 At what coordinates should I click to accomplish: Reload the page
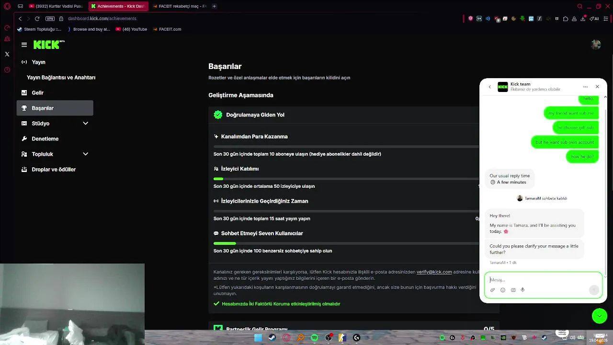pos(37,19)
